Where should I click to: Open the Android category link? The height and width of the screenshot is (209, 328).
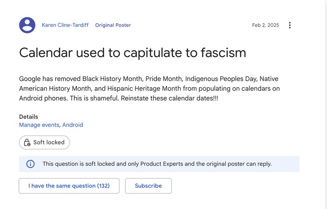click(73, 125)
